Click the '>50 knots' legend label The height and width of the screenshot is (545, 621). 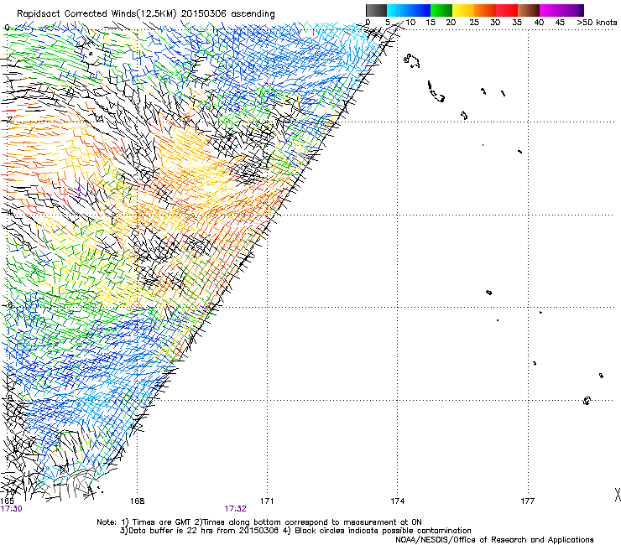[597, 23]
